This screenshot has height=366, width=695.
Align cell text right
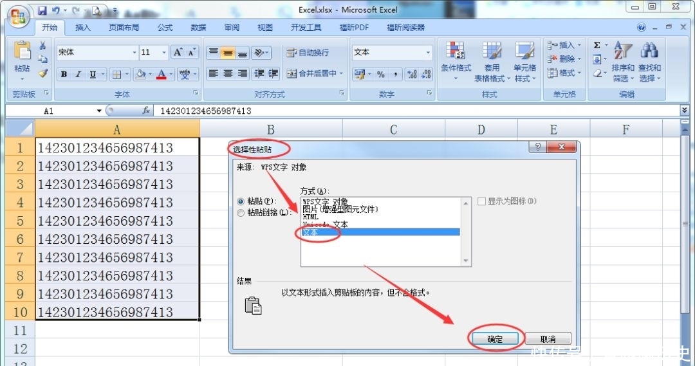coord(243,73)
